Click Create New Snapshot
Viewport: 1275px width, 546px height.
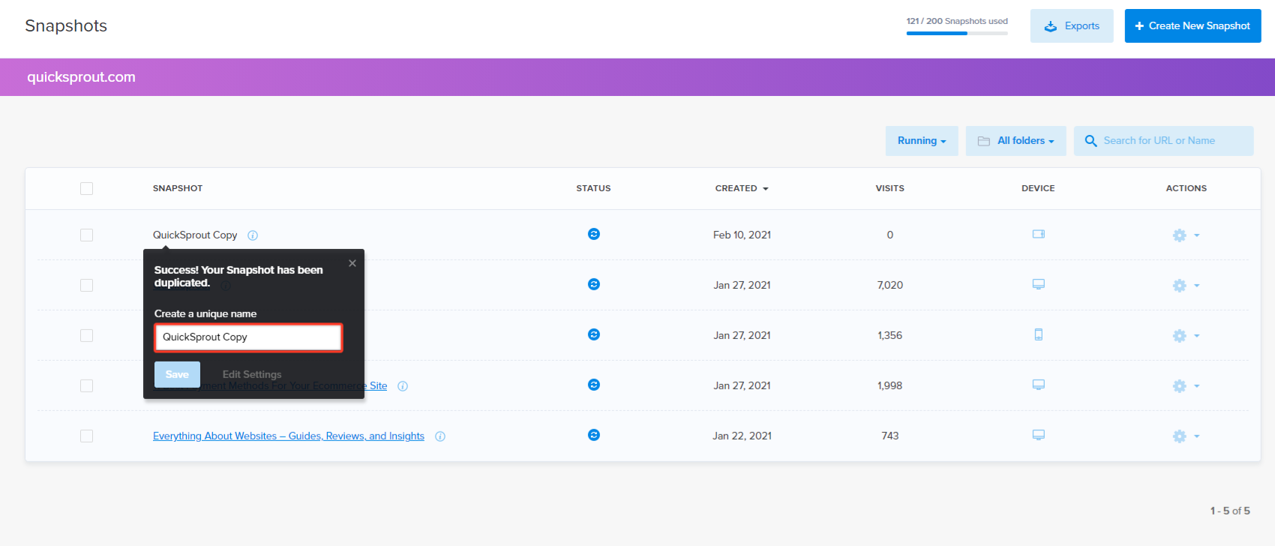pos(1192,25)
